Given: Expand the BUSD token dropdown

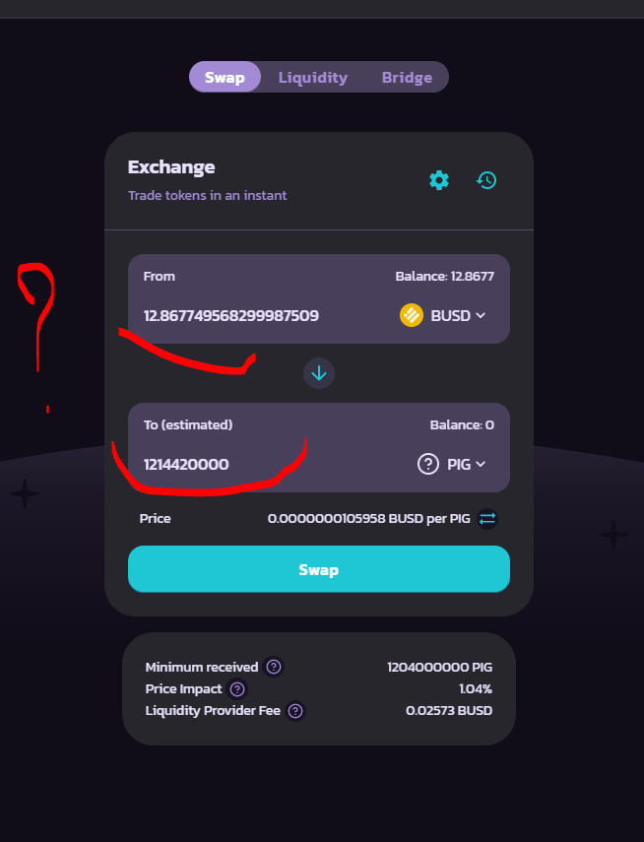Looking at the screenshot, I should pos(458,316).
